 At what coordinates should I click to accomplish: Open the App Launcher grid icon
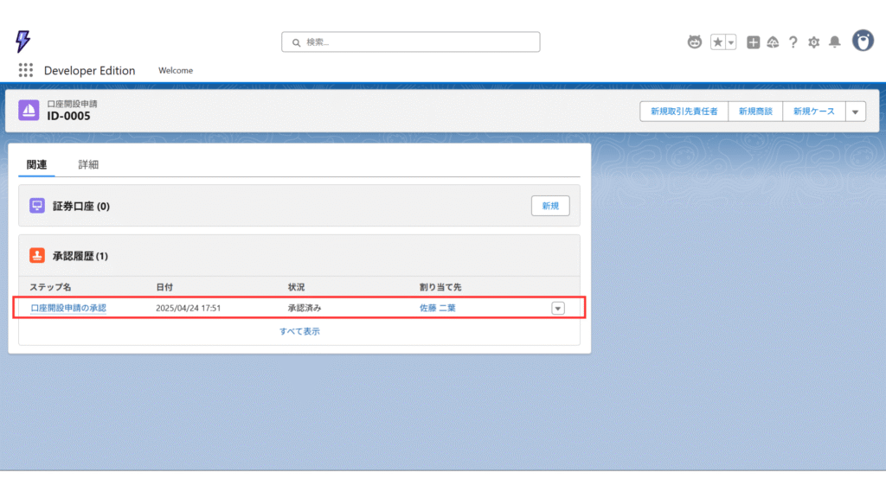coord(25,70)
